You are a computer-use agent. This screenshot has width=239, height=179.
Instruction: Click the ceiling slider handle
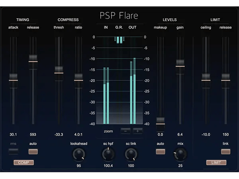(x=206, y=80)
